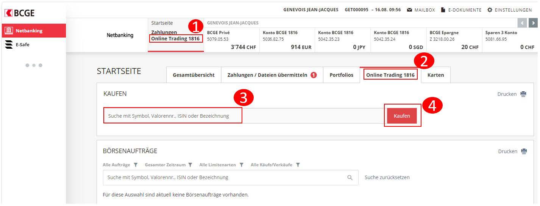Select Startseite in the top navigation
Viewport: 540px width, 206px height.
click(162, 23)
